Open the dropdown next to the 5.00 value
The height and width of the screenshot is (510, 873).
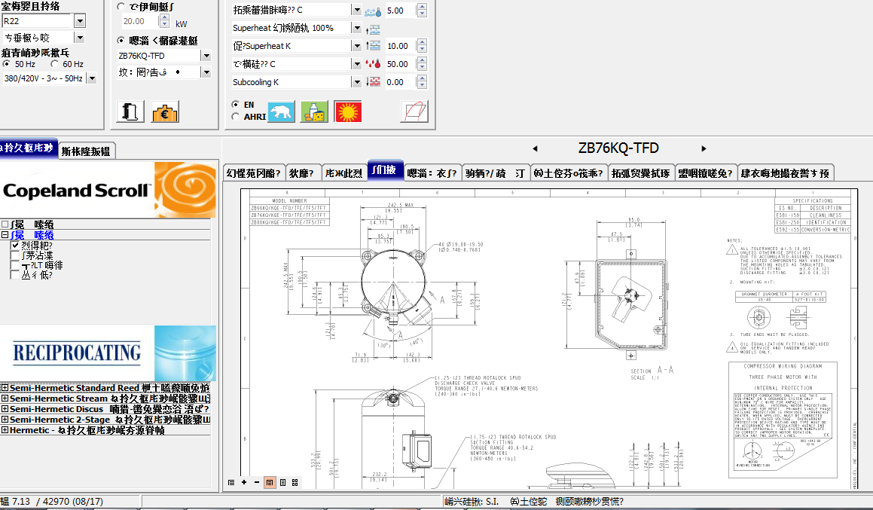pos(357,10)
